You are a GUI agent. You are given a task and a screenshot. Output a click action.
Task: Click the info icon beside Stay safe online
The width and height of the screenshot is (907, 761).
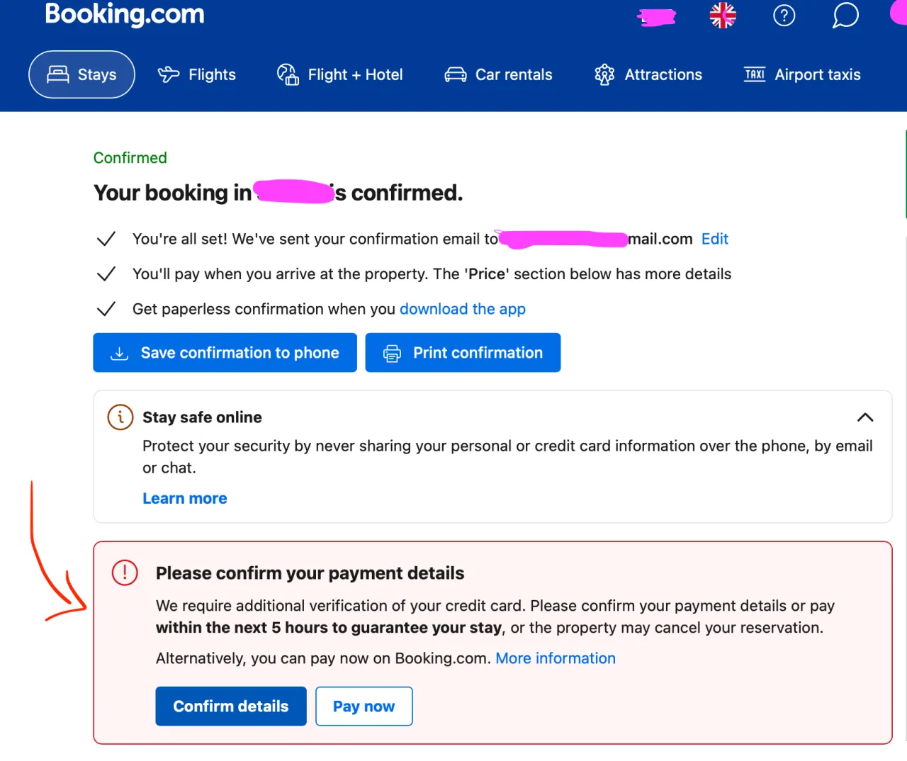click(x=120, y=417)
